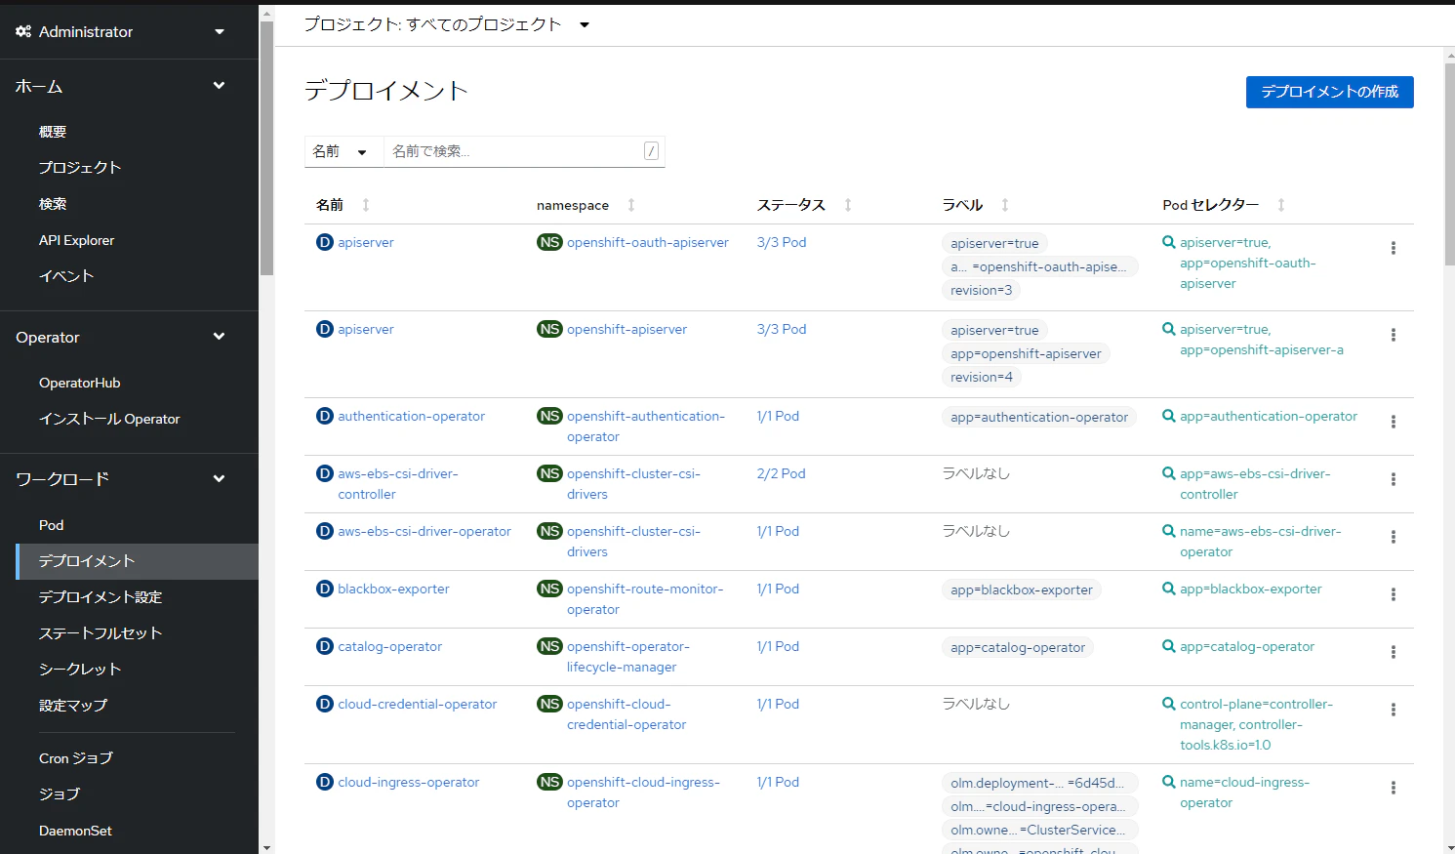Click 2/2 Pod status link

tap(781, 473)
